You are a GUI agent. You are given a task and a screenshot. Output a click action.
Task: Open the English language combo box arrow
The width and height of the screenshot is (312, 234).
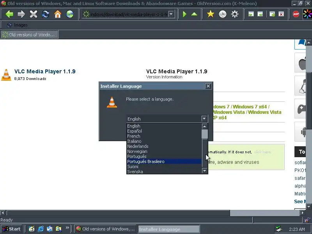tap(204, 119)
